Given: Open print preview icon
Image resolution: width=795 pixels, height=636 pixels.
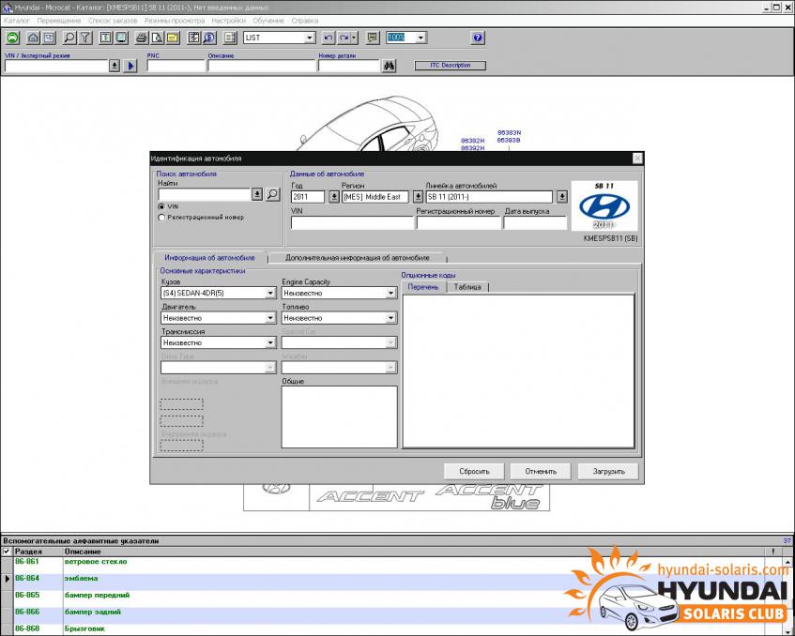Looking at the screenshot, I should (157, 38).
